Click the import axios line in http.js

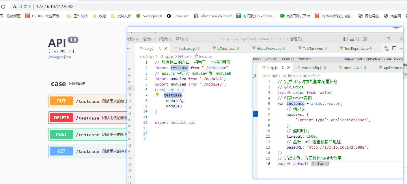coord(305,93)
